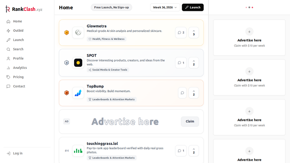
Task: Open Glowmetra comments button
Action: (181, 33)
